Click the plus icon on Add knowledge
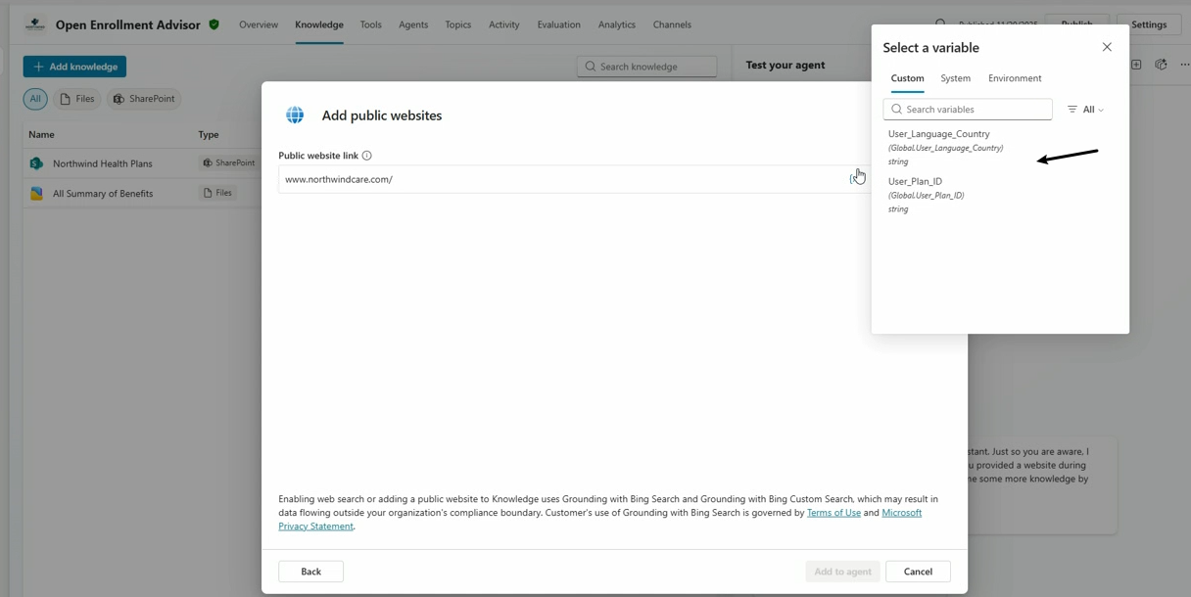 38,67
